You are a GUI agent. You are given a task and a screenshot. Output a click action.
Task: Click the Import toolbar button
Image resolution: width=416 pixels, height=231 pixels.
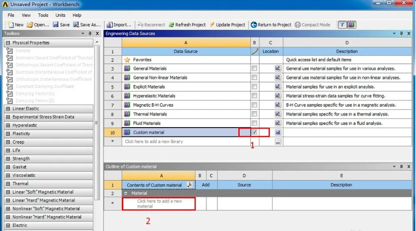pos(119,25)
